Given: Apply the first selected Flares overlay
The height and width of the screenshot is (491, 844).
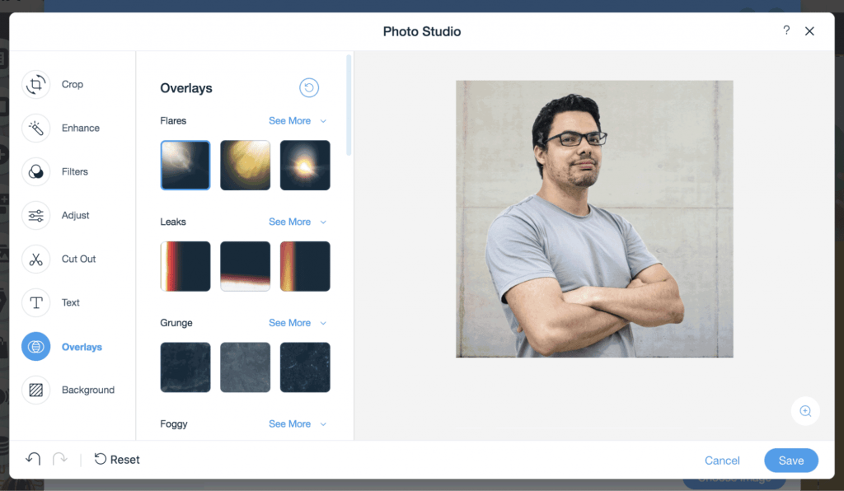Looking at the screenshot, I should click(x=185, y=165).
